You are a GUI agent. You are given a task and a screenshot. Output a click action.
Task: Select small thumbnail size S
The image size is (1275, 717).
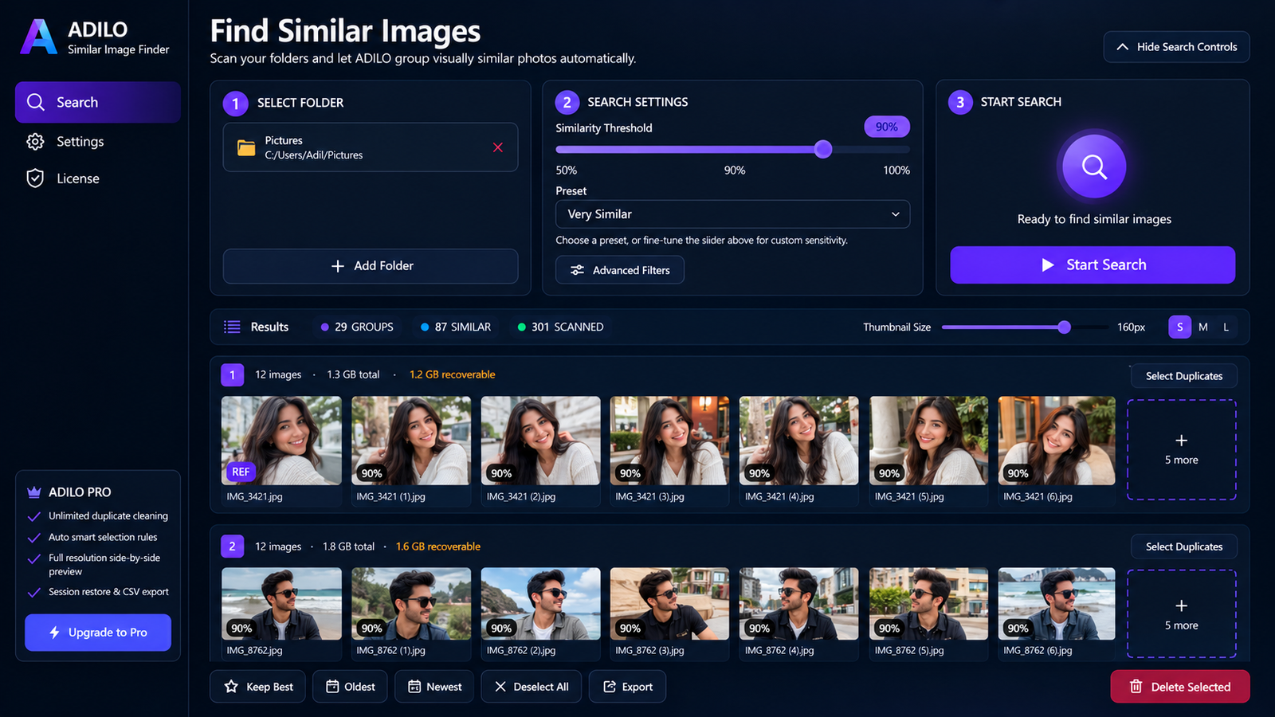point(1180,327)
